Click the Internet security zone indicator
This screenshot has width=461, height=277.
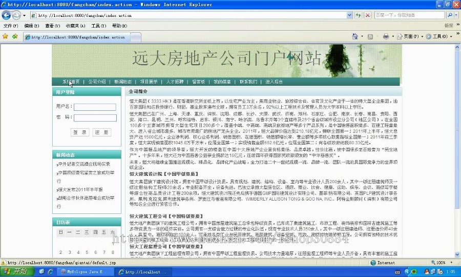383,263
